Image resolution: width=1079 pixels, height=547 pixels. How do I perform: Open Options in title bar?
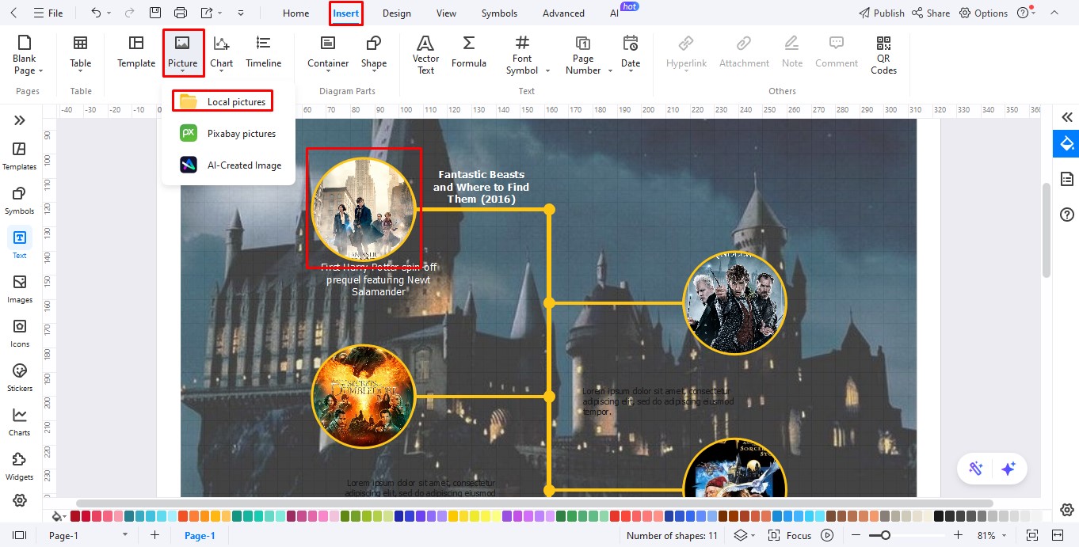983,13
